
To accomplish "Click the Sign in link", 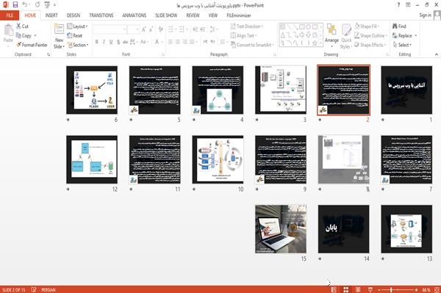I will (425, 15).
